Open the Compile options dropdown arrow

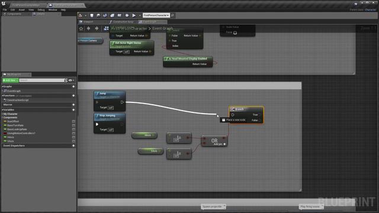(85, 16)
